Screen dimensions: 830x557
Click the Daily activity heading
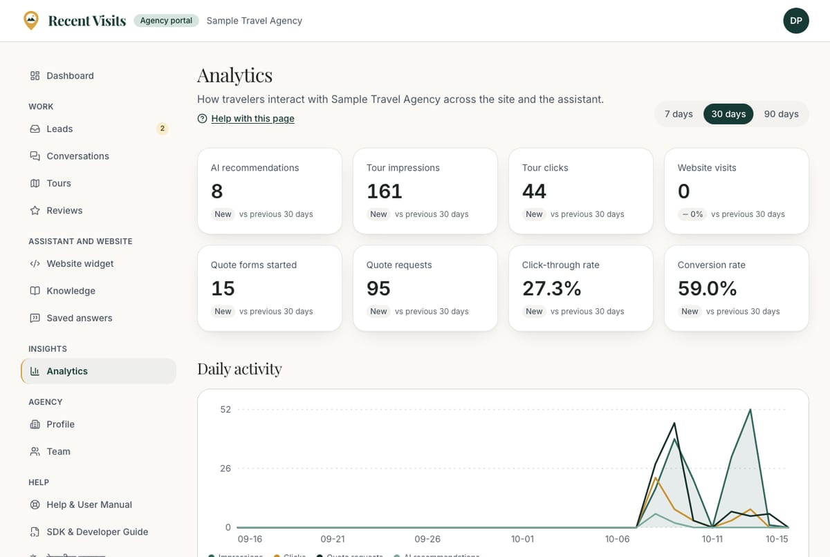[239, 369]
